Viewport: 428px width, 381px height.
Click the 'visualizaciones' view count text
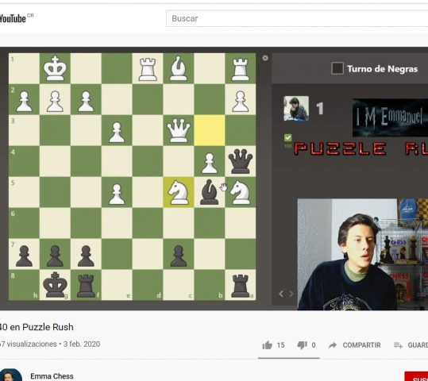pyautogui.click(x=29, y=344)
